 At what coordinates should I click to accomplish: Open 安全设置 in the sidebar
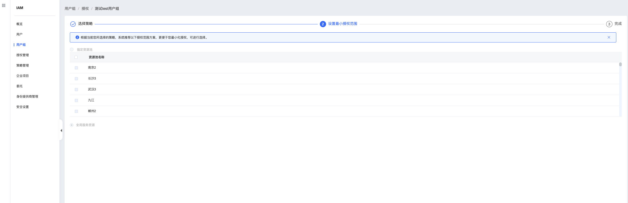(x=23, y=107)
